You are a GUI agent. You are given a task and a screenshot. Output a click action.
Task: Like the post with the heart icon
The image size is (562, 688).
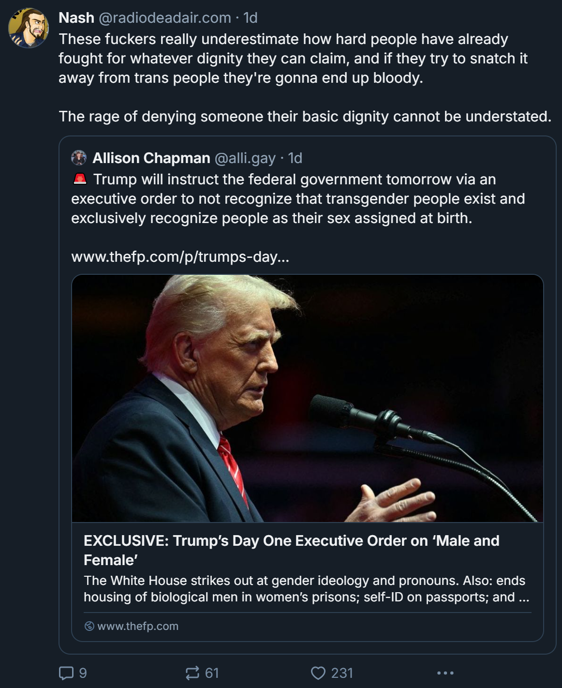pos(318,673)
